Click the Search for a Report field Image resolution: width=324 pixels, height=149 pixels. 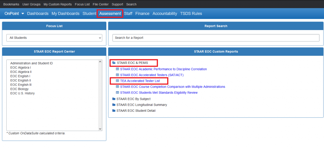tap(216, 38)
